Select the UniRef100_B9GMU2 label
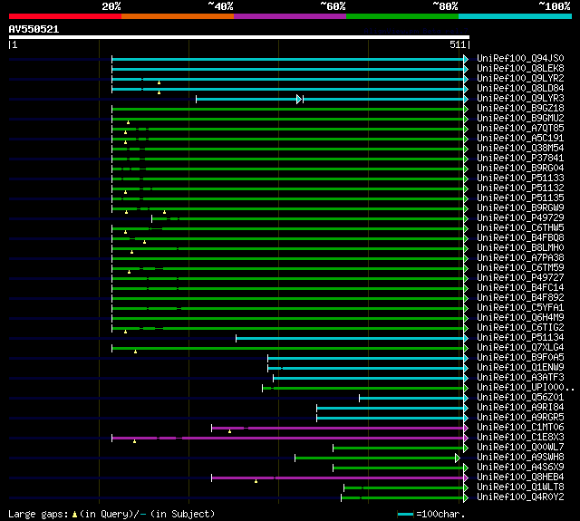This screenshot has width=580, height=521. tap(520, 119)
